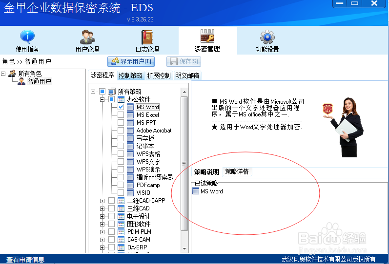This screenshot has width=389, height=264.
Task: Check the MS PPT checkbox
Action: (x=121, y=123)
